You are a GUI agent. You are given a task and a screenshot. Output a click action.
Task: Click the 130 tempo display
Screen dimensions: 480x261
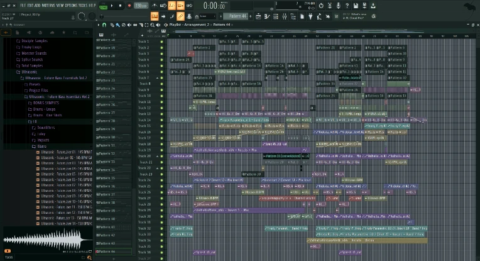141,6
